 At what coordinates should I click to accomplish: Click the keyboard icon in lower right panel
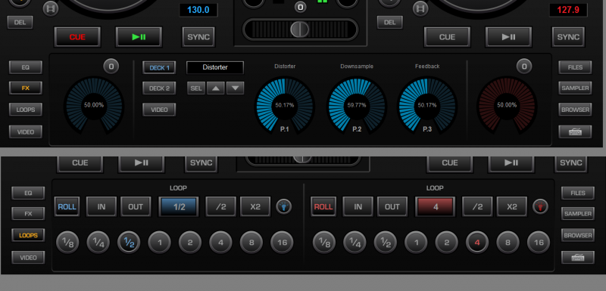click(x=578, y=258)
